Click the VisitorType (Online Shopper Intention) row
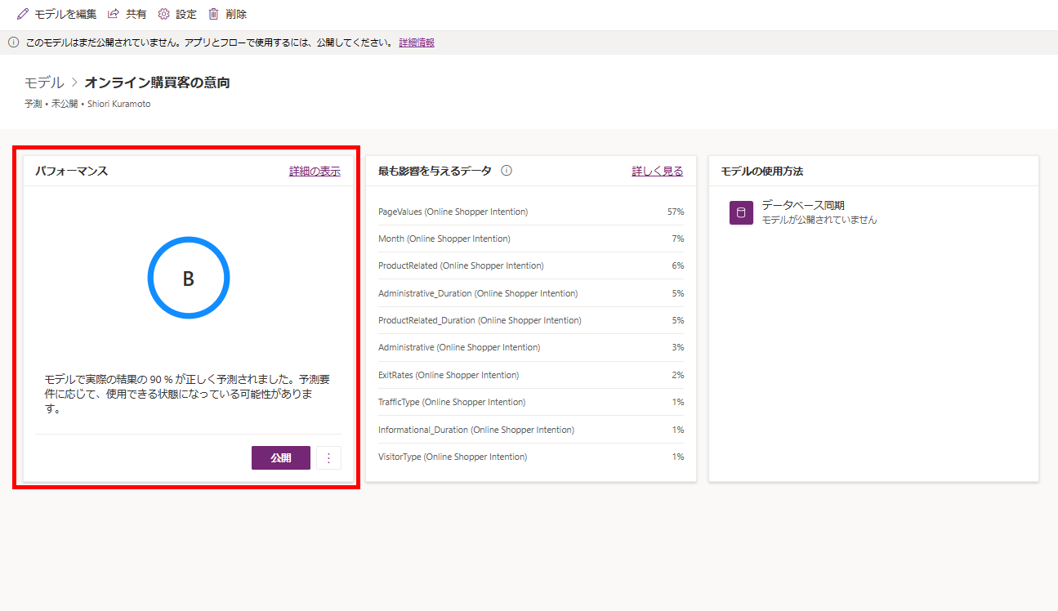1058x611 pixels. coord(531,457)
